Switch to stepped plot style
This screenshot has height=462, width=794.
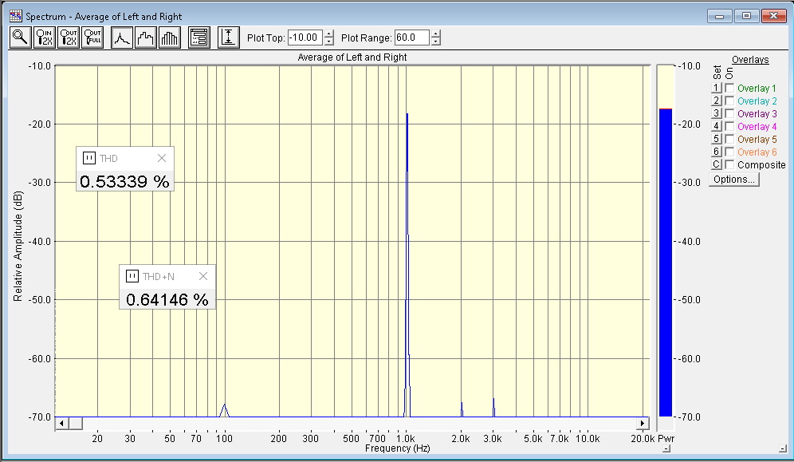[146, 38]
